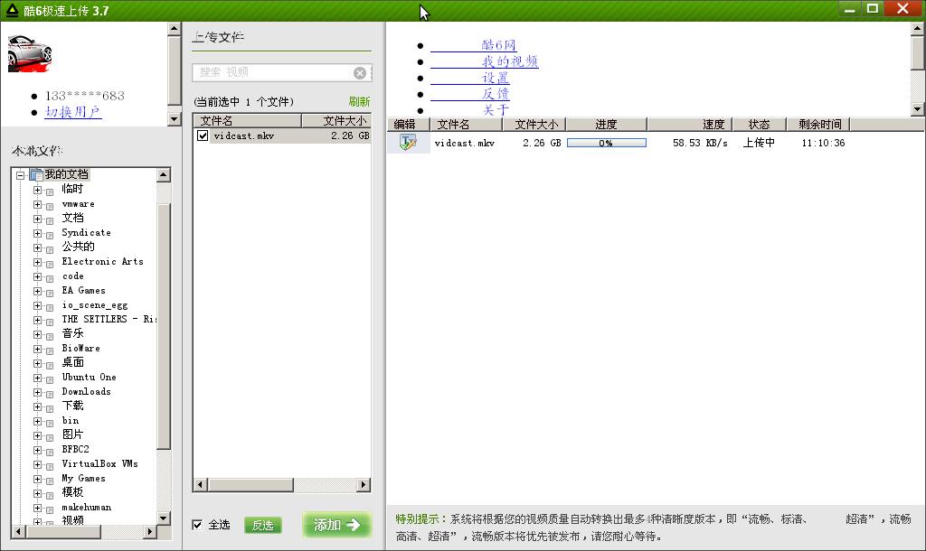Open the 我的视频 link
This screenshot has height=551, width=926.
click(510, 61)
